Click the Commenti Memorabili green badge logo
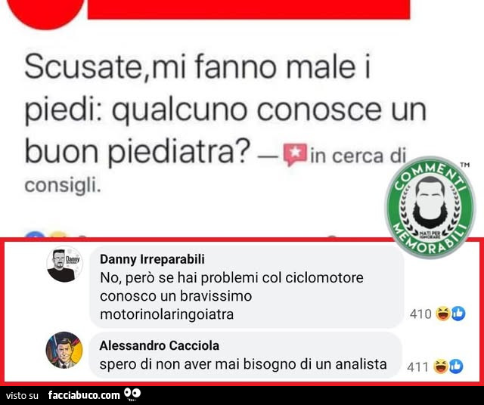Image resolution: width=484 pixels, height=405 pixels. click(x=430, y=208)
